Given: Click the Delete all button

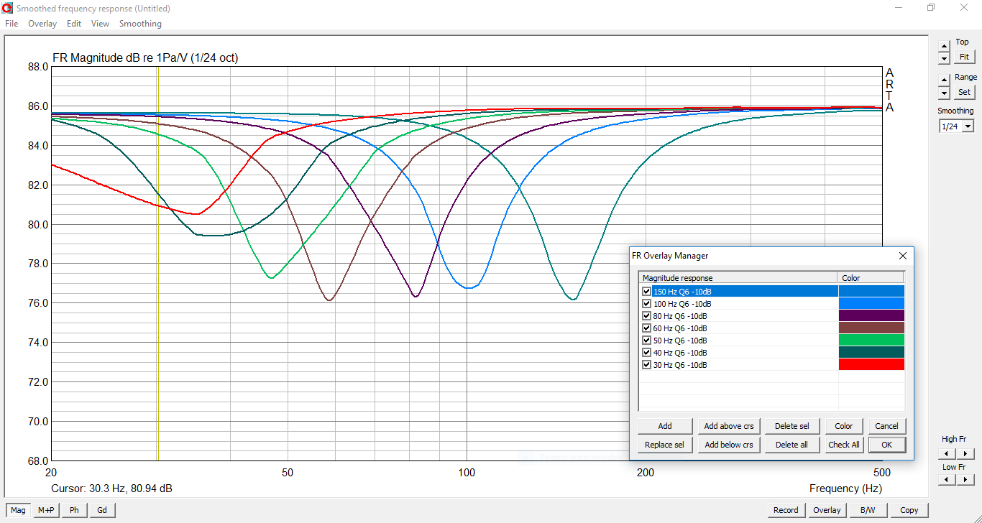Looking at the screenshot, I should (x=791, y=445).
